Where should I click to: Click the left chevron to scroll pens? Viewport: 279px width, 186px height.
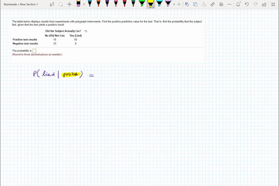(x=84, y=4)
